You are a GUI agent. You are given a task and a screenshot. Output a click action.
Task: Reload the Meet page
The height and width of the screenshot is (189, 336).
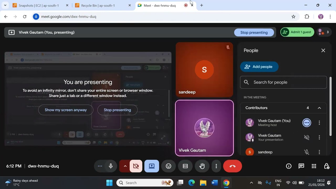pyautogui.click(x=25, y=17)
